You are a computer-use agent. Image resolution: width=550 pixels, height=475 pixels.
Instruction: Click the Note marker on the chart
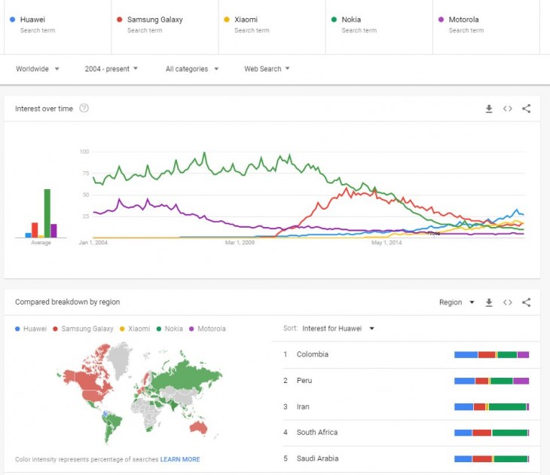433,233
